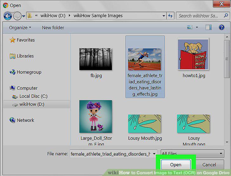
Task: Select Network in navigation pane
Action: pyautogui.click(x=25, y=120)
